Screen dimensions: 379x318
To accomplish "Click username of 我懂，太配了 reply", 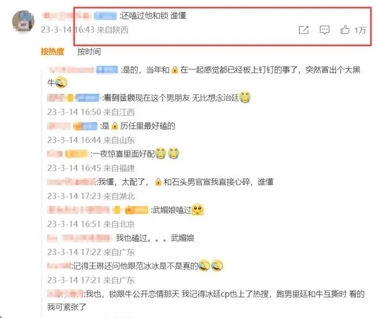I will [x=71, y=182].
